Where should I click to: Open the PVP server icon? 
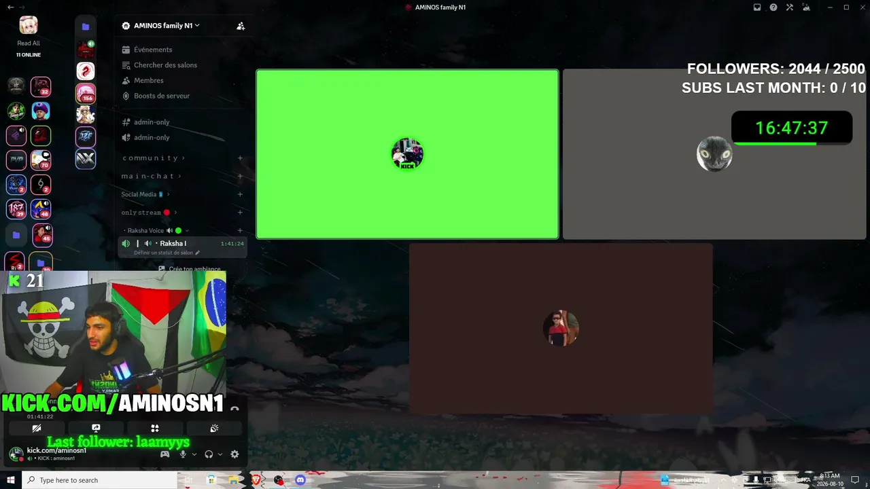pyautogui.click(x=16, y=160)
